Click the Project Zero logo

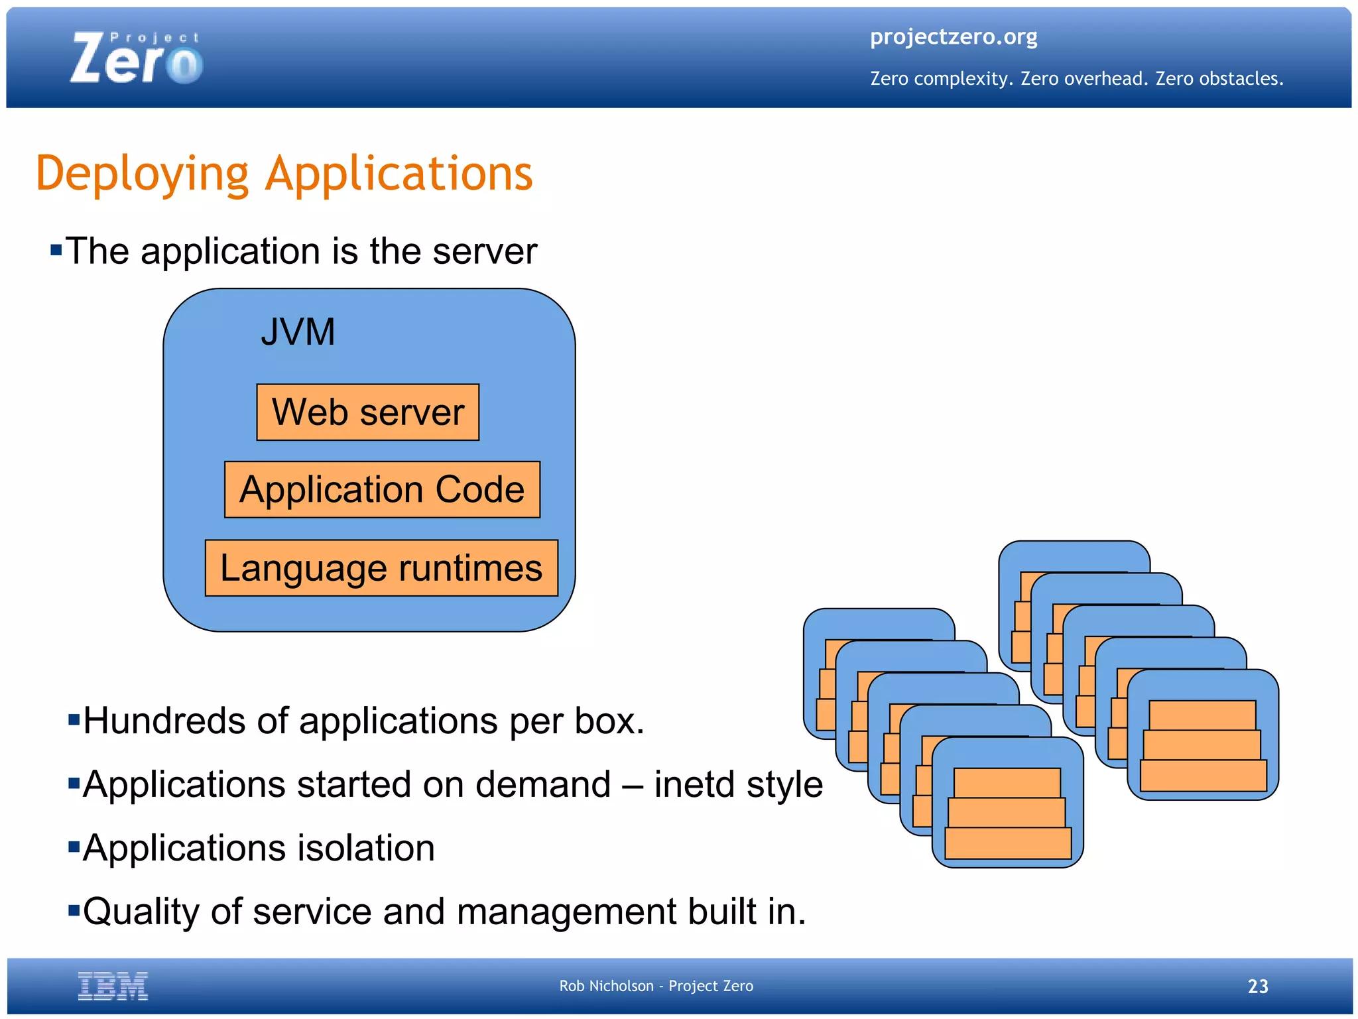click(136, 58)
